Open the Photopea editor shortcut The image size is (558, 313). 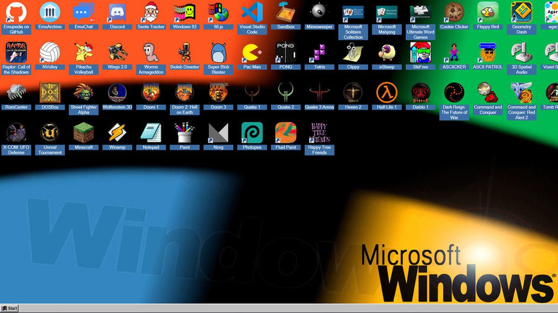(252, 133)
